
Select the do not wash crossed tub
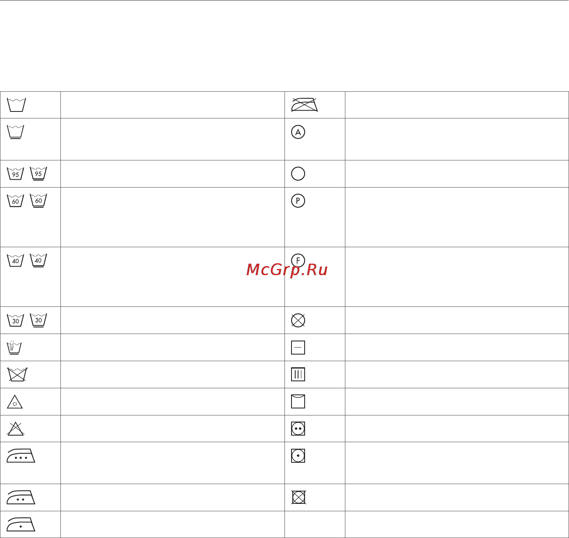point(17,375)
